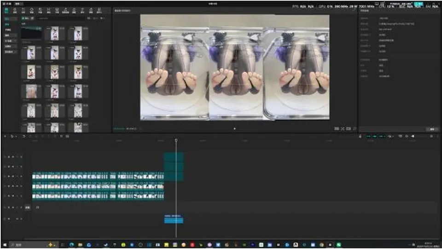
Task: Open the Windows Start menu
Action: (5, 245)
